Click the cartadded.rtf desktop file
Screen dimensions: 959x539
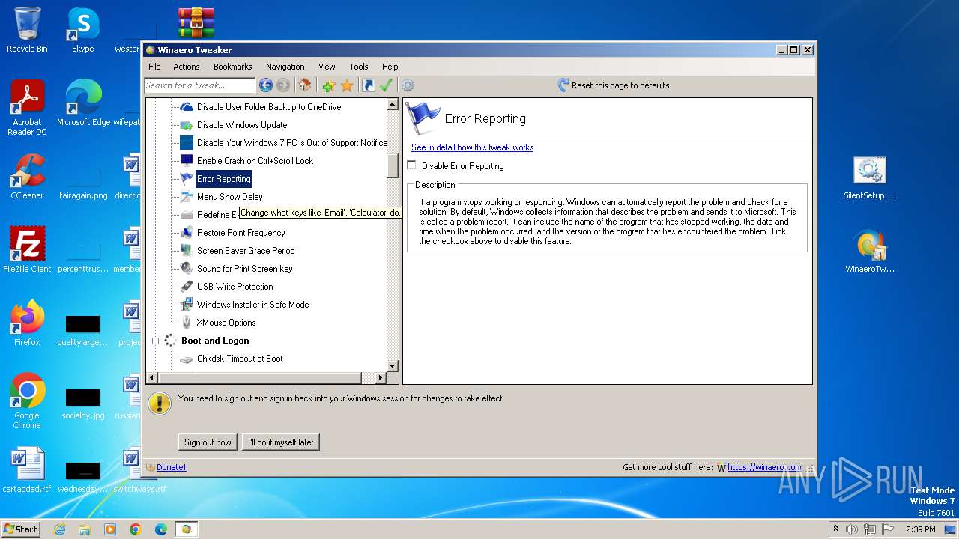pyautogui.click(x=27, y=470)
